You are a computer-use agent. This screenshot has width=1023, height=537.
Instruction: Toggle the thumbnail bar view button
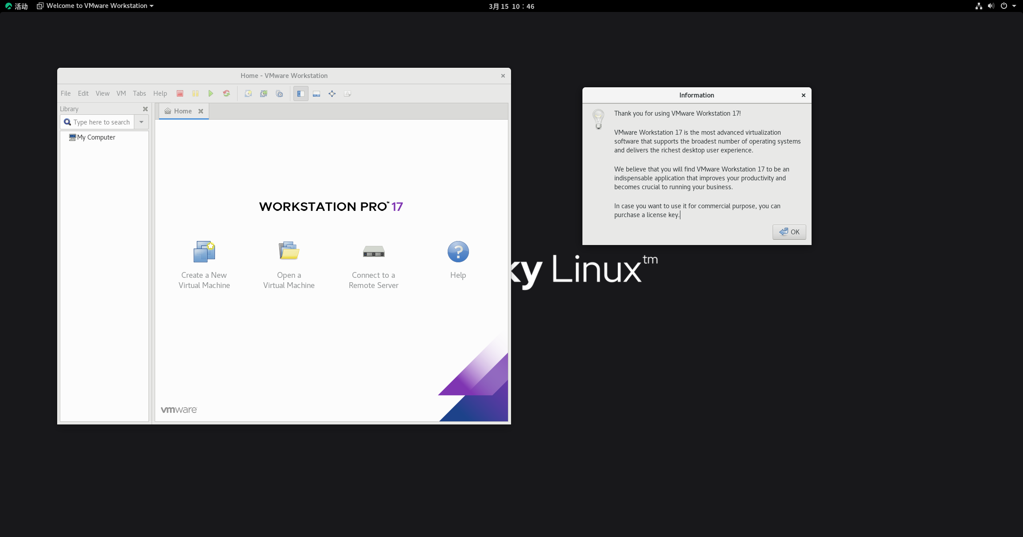[316, 93]
